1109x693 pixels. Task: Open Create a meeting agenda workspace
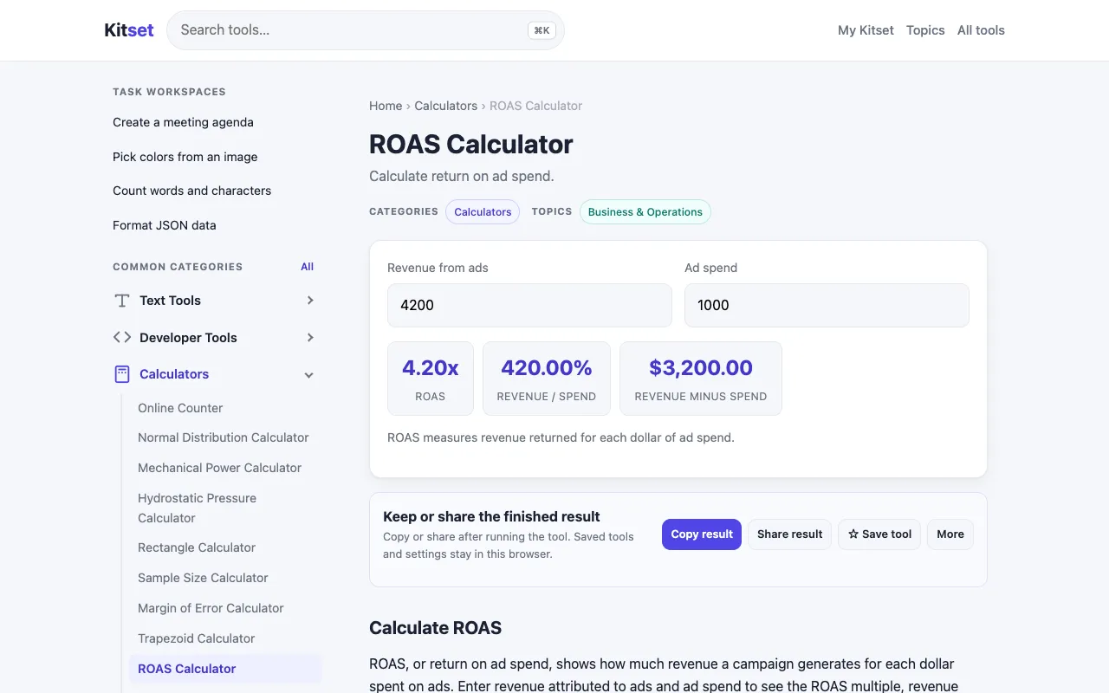click(x=183, y=122)
